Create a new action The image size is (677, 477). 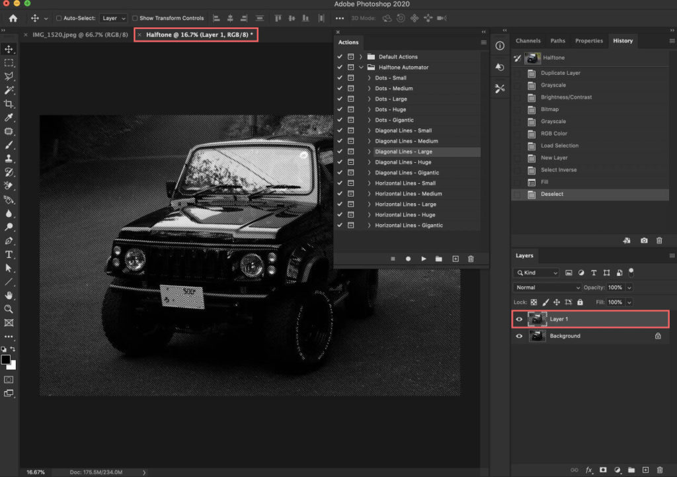[x=455, y=259]
